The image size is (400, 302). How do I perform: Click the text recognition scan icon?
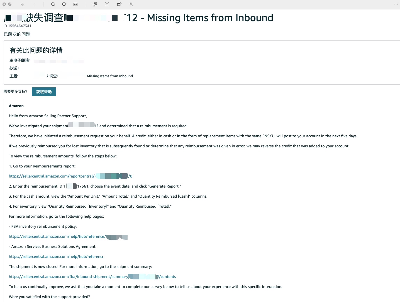pos(107,4)
